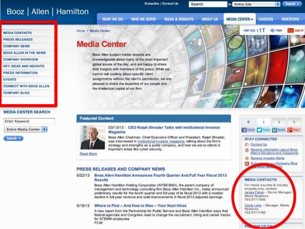Click the icon beside Receive Investor Alerts
This screenshot has width=305, height=229.
pos(247,158)
